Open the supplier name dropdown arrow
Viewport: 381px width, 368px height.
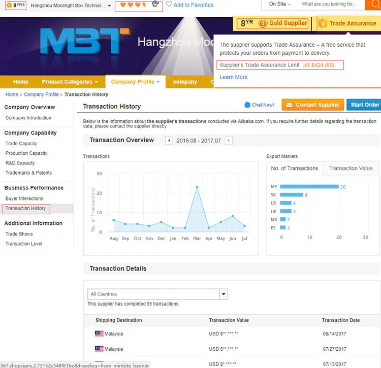click(109, 6)
